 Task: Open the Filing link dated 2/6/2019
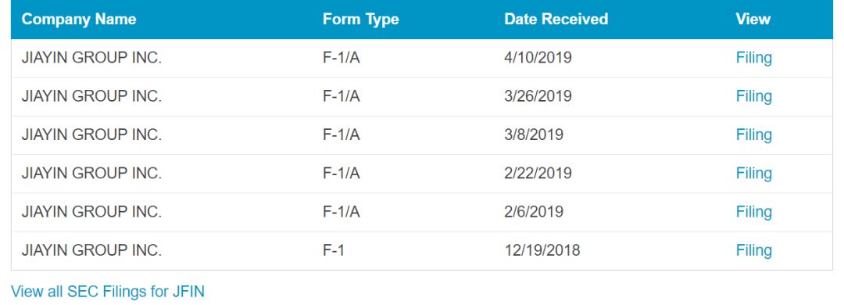point(753,212)
